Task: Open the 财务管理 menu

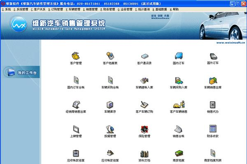Action: pos(107,9)
